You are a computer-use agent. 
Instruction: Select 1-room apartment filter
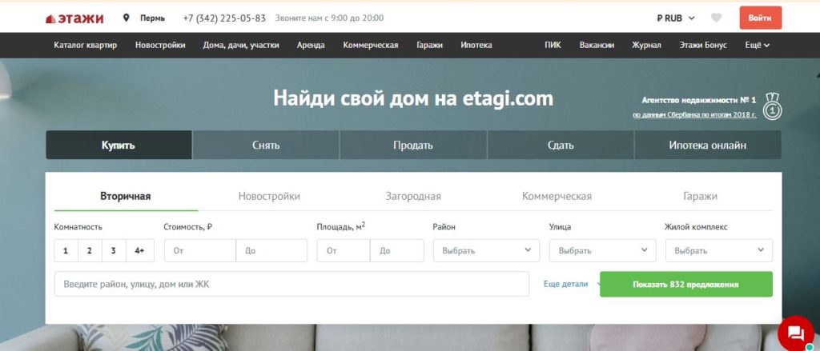click(x=66, y=251)
